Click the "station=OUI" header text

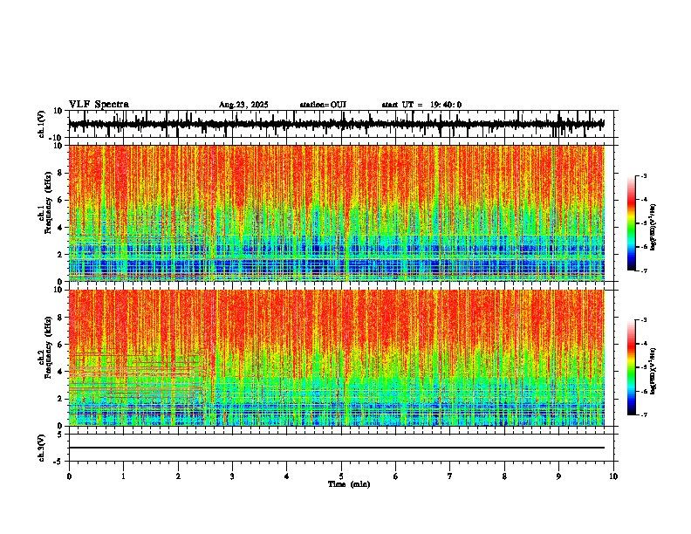point(323,105)
